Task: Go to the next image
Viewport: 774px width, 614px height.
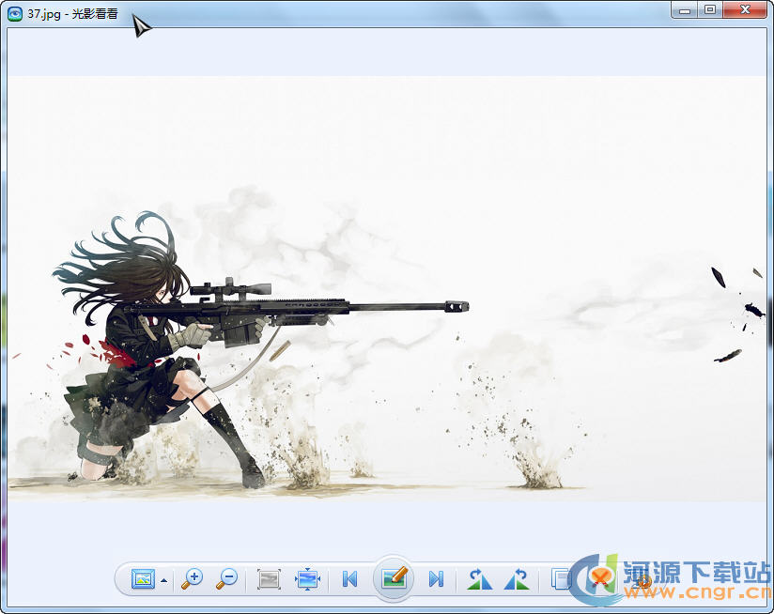Action: pos(436,579)
